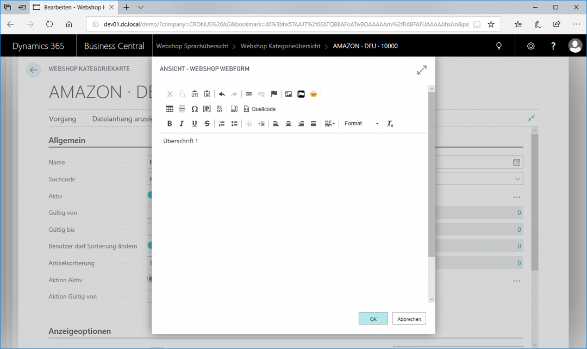Open dropdown chevron below the calendar field
The width and height of the screenshot is (587, 349).
[517, 179]
